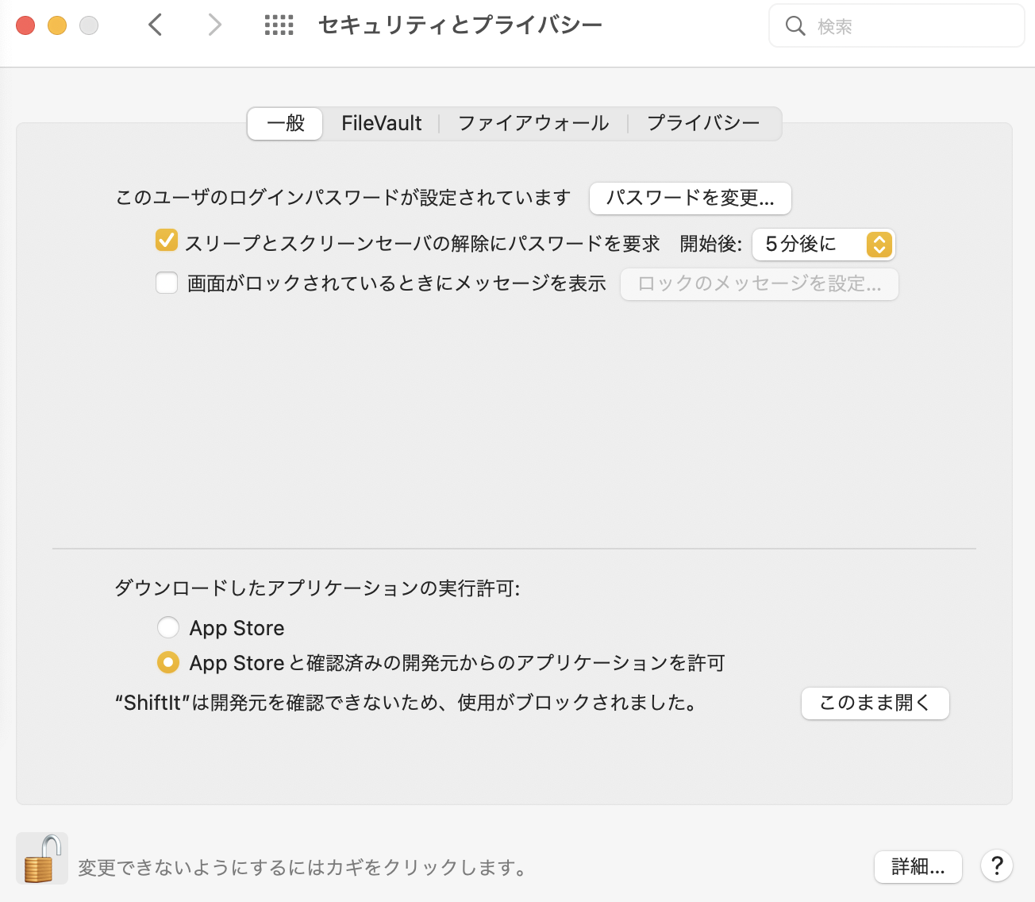Image resolution: width=1035 pixels, height=902 pixels.
Task: Switch to the FileVault tab
Action: coord(381,124)
